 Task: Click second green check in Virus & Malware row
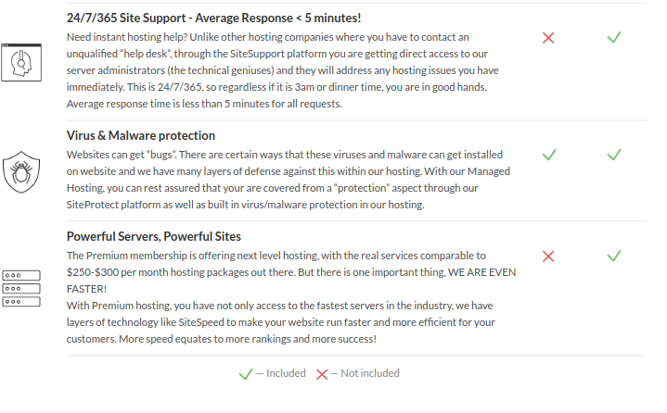coord(613,154)
